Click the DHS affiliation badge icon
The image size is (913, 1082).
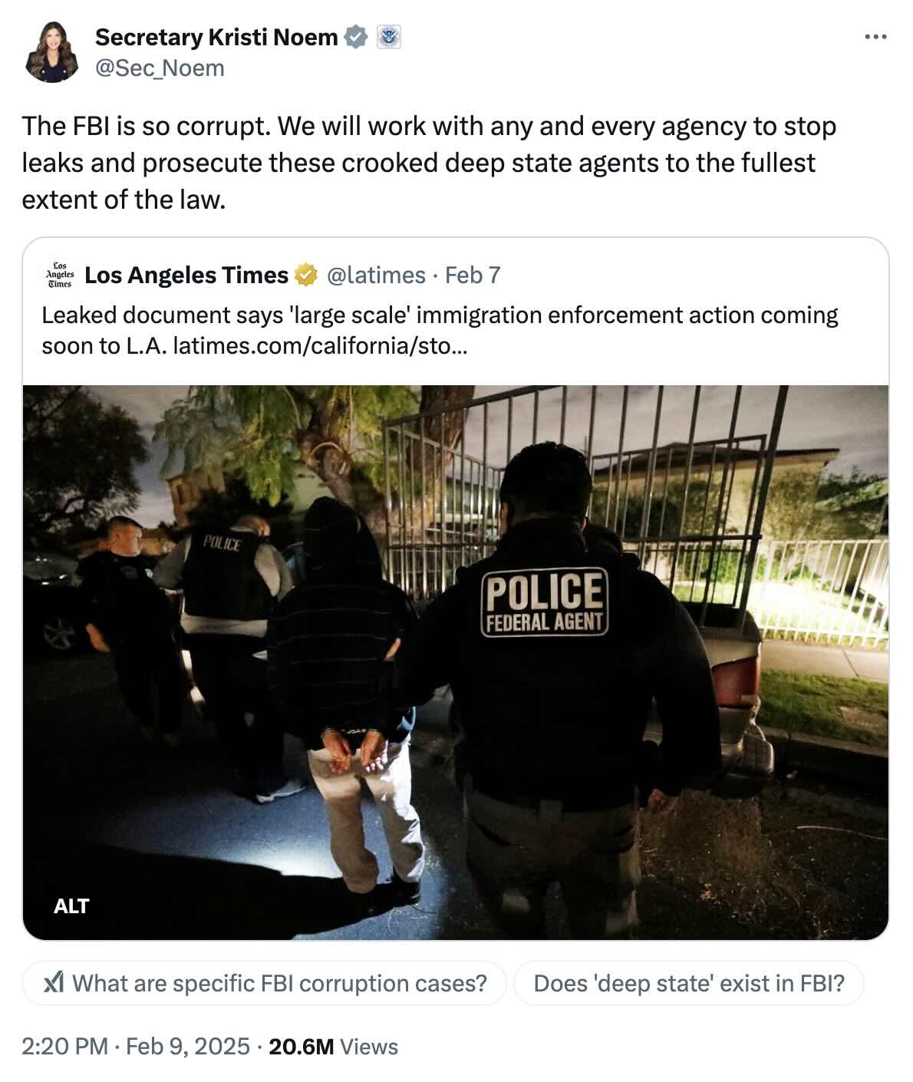click(x=389, y=36)
